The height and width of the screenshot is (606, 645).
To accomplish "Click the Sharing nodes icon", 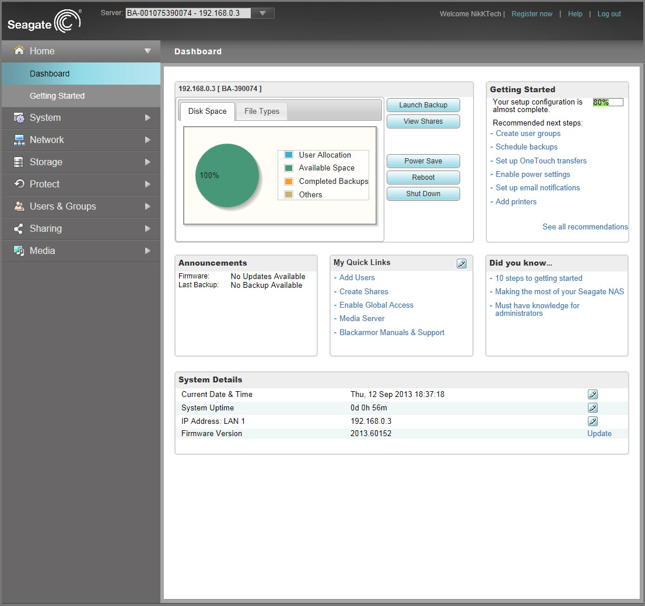I will (19, 228).
